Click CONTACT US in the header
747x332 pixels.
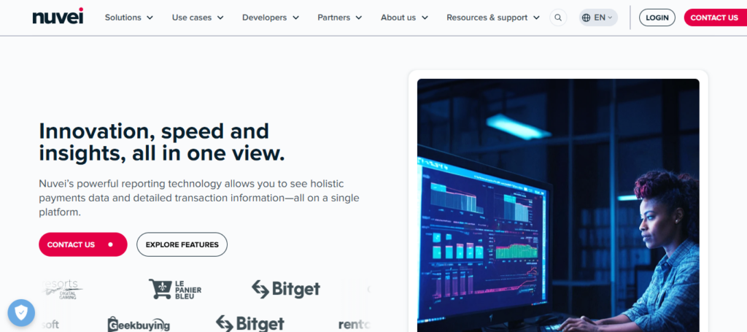pyautogui.click(x=715, y=18)
